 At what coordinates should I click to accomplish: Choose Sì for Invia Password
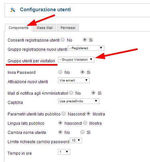click(82, 72)
